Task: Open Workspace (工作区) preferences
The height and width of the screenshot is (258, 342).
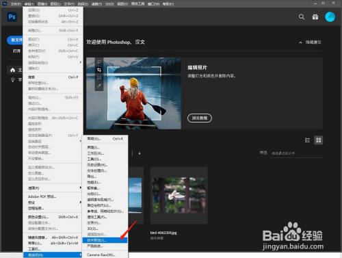Action: click(105, 153)
